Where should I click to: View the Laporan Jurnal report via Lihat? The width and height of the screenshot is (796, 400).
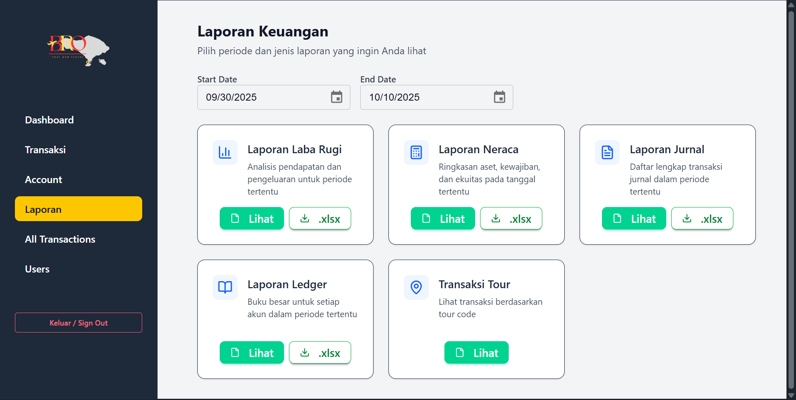tap(634, 218)
